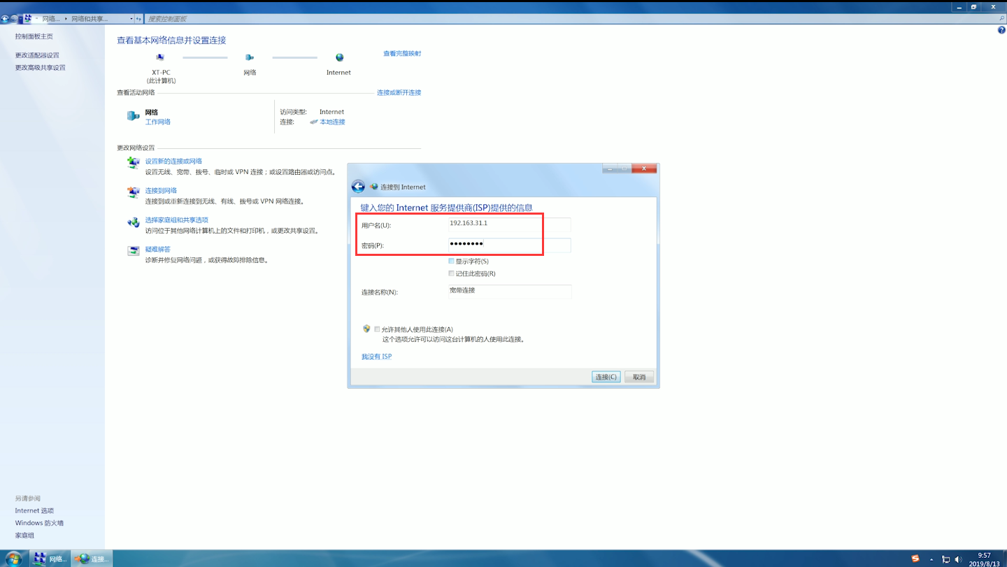Click the 疑难解答 troubleshooting icon
Screen dimensions: 1007x567
click(133, 251)
